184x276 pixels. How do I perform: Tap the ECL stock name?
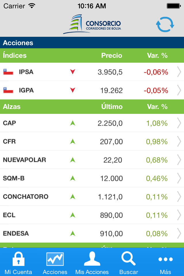(x=9, y=215)
